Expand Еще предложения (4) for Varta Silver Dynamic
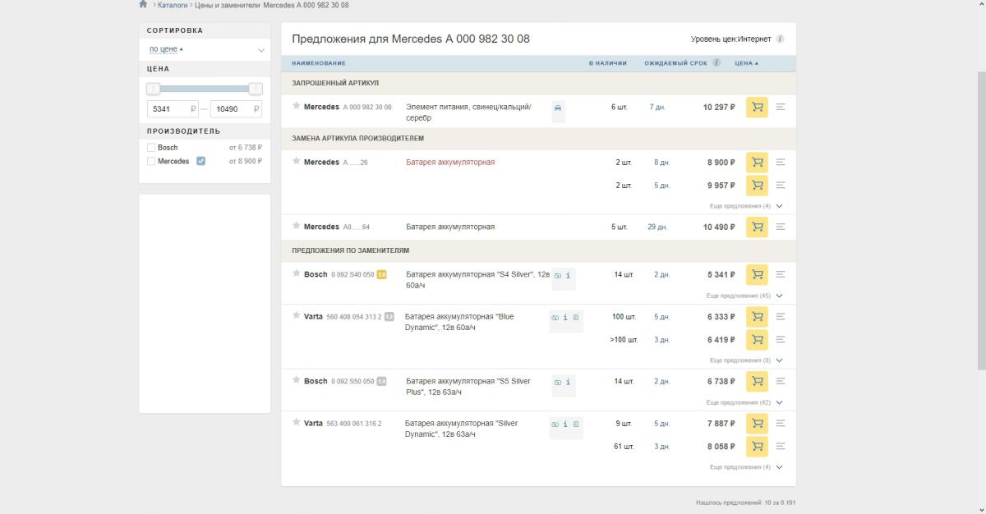 (746, 467)
